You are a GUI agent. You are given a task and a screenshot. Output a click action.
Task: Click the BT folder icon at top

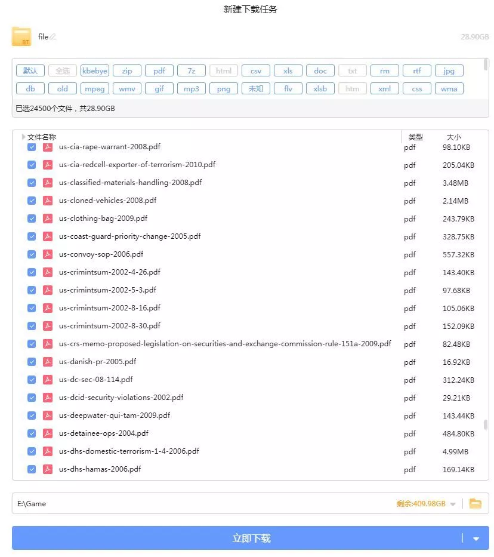tap(21, 36)
